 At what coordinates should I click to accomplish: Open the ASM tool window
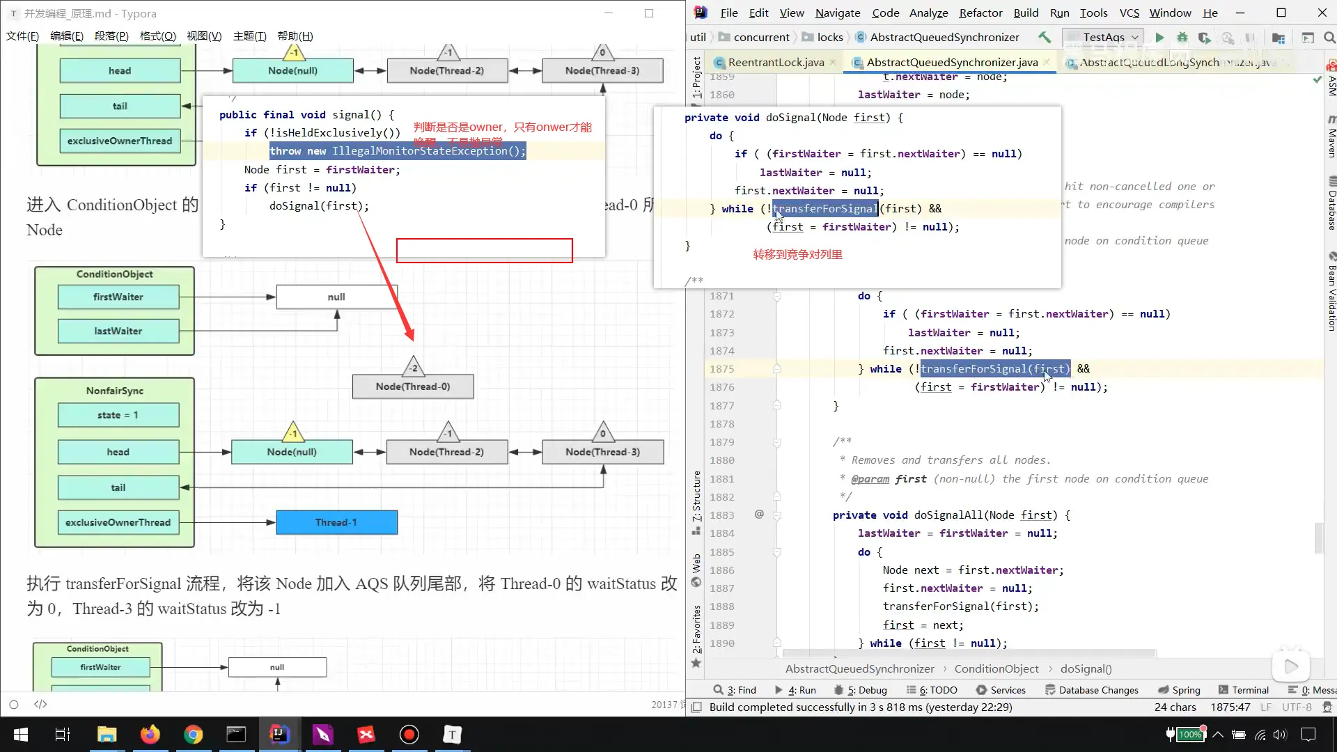[1331, 79]
